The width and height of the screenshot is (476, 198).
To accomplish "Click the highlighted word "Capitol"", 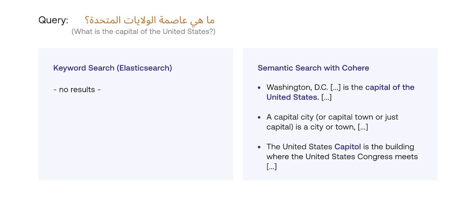I will pyautogui.click(x=347, y=147).
